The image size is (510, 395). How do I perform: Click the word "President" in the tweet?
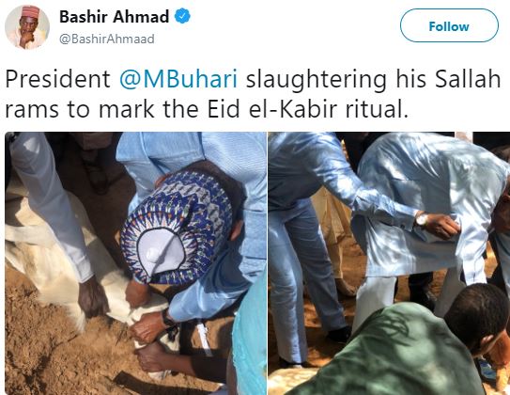pos(58,79)
